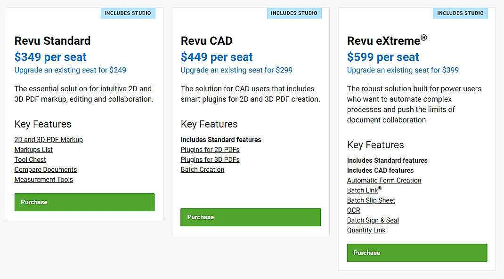Click the INCLUDES STUDIO badge on Revu eXtreme

(460, 13)
